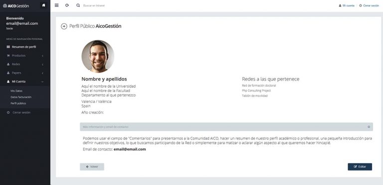Click the home icon in header

44,5
